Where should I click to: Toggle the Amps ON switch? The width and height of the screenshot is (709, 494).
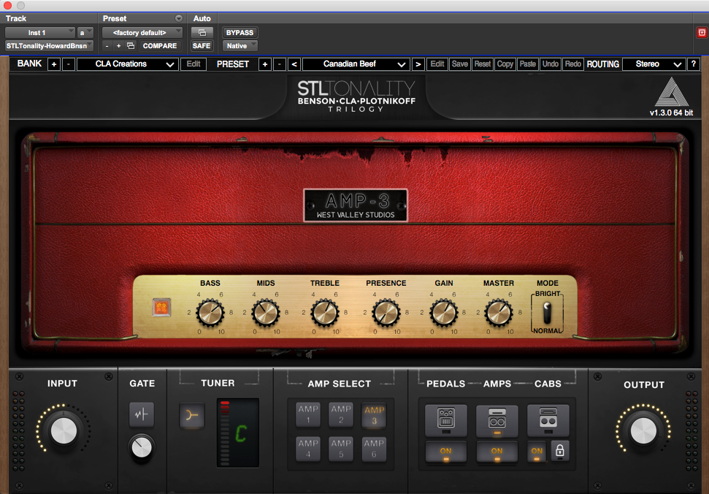pyautogui.click(x=497, y=452)
